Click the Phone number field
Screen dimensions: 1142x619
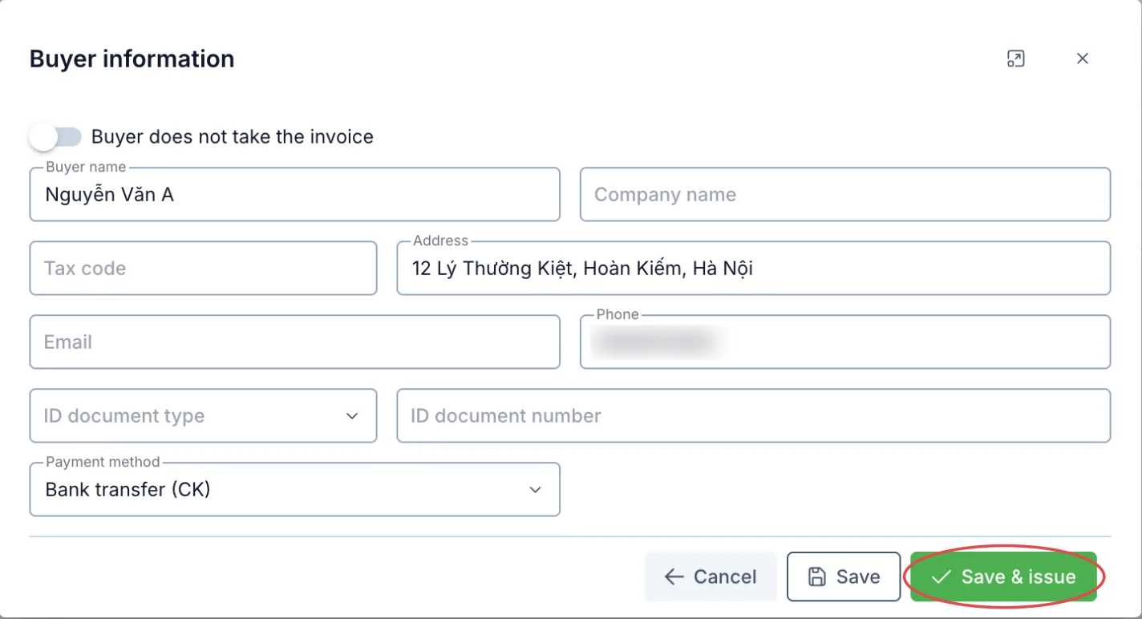[845, 342]
